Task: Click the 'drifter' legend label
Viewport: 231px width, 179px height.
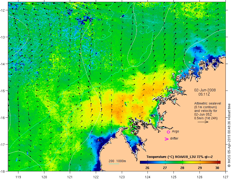Action: (x=174, y=138)
